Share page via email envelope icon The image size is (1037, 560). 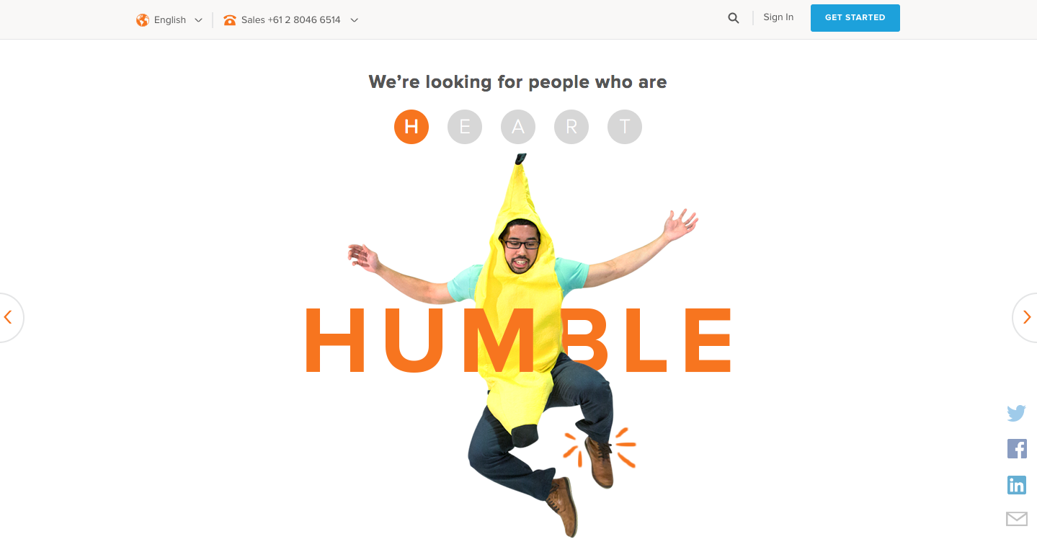point(1017,519)
